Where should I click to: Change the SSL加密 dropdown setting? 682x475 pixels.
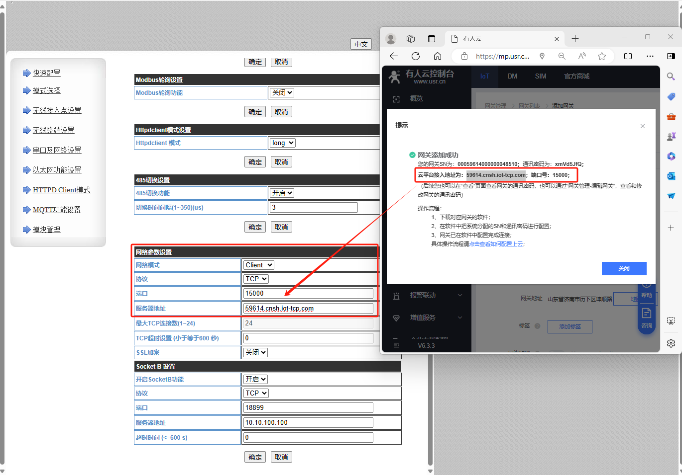tap(256, 352)
